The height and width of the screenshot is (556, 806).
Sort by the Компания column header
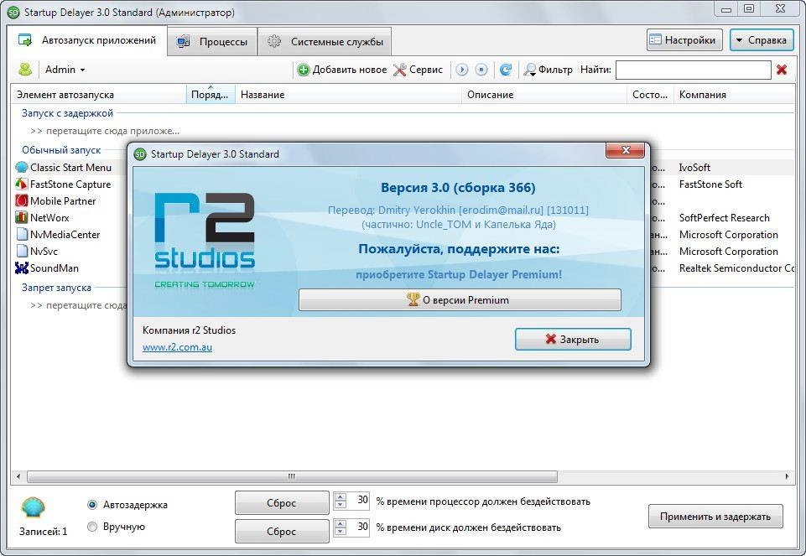tap(734, 95)
